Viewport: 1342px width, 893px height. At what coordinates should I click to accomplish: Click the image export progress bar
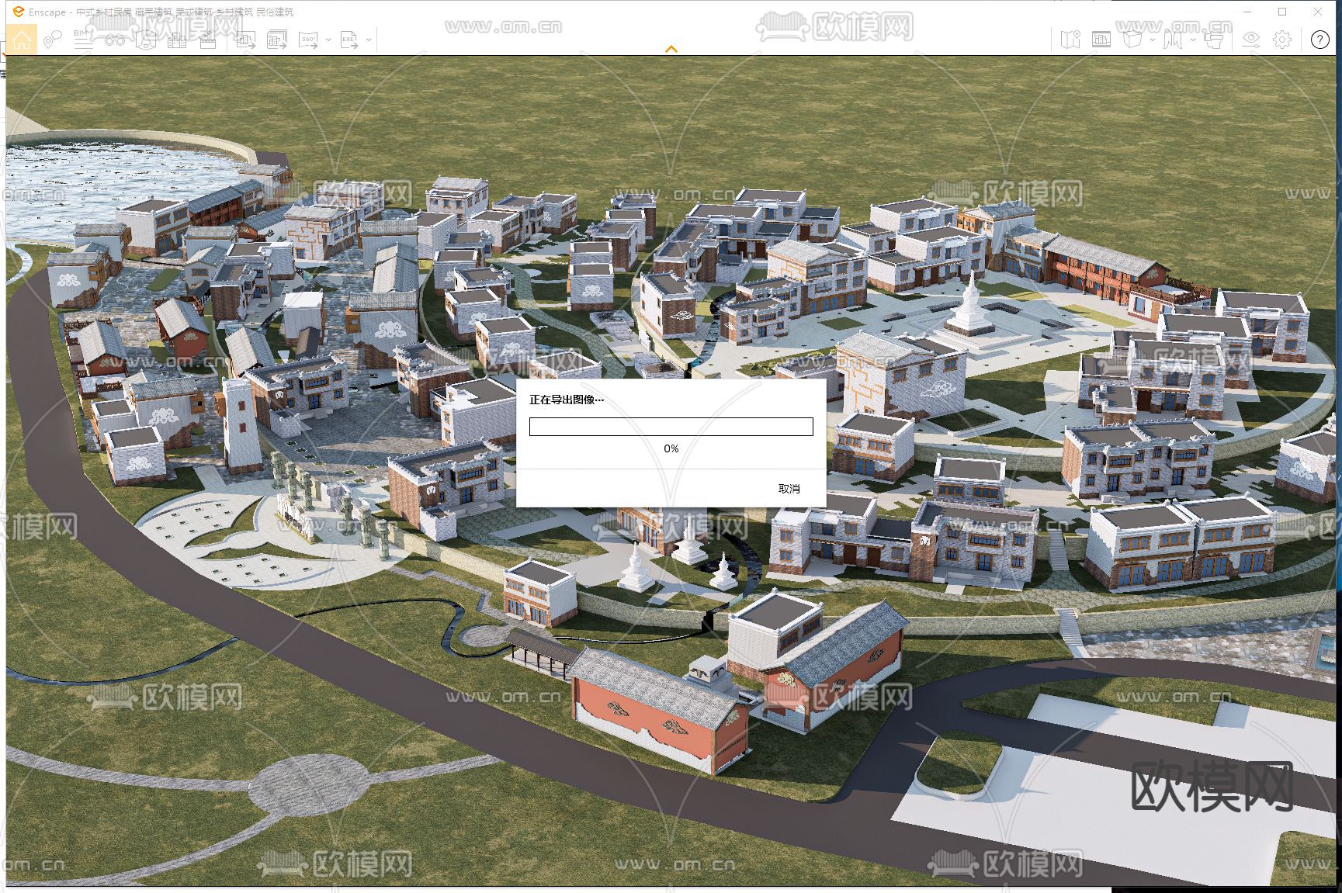pyautogui.click(x=671, y=427)
